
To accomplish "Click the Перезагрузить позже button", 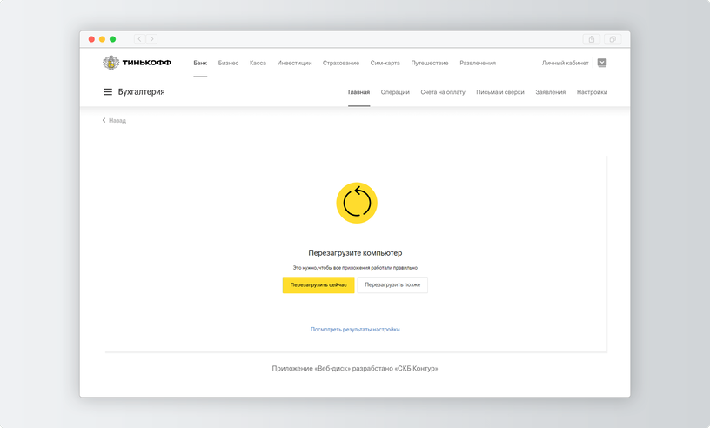I will pos(392,284).
